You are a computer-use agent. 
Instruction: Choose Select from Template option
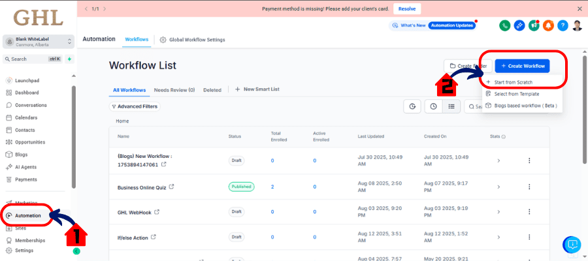516,94
